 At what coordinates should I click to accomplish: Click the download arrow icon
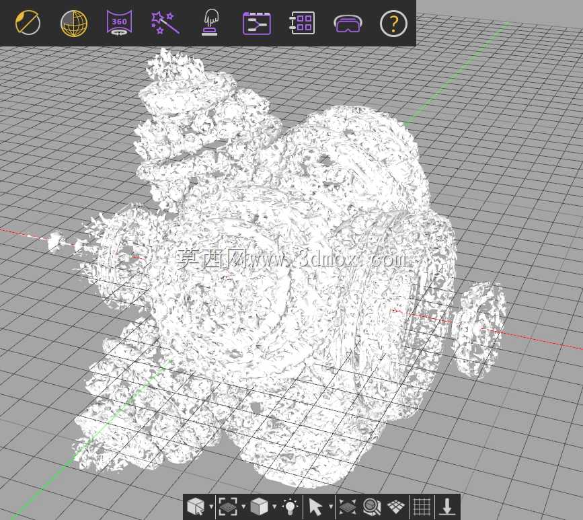click(447, 507)
